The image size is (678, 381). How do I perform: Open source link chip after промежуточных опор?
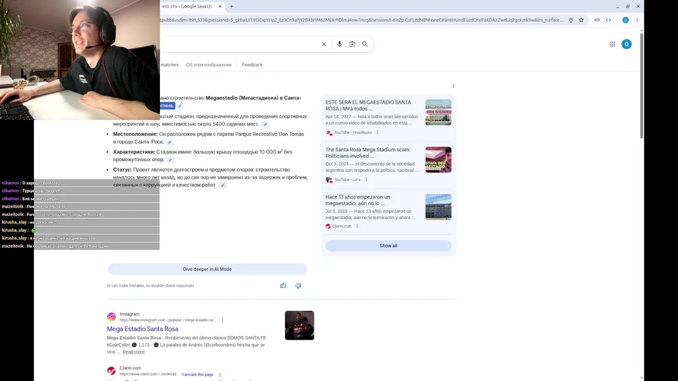coord(170,160)
